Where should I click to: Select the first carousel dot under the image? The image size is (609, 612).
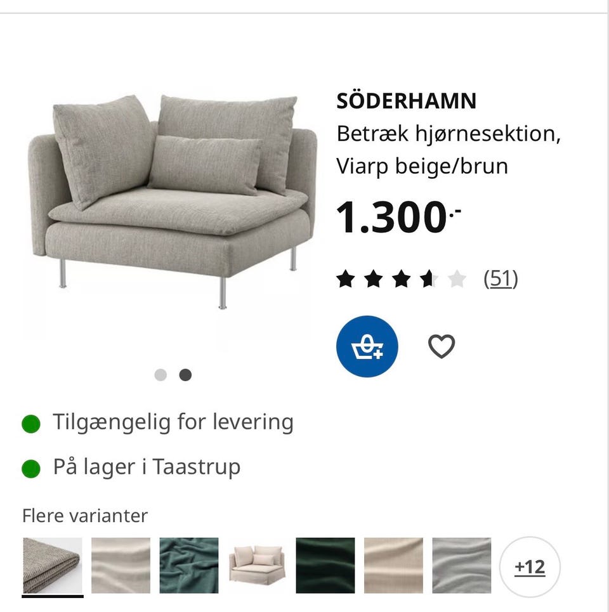point(160,375)
